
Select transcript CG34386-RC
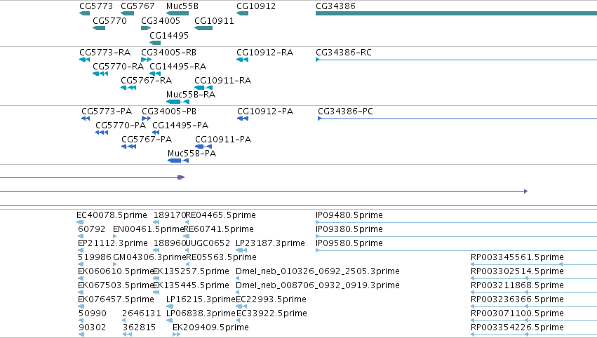[x=344, y=52]
